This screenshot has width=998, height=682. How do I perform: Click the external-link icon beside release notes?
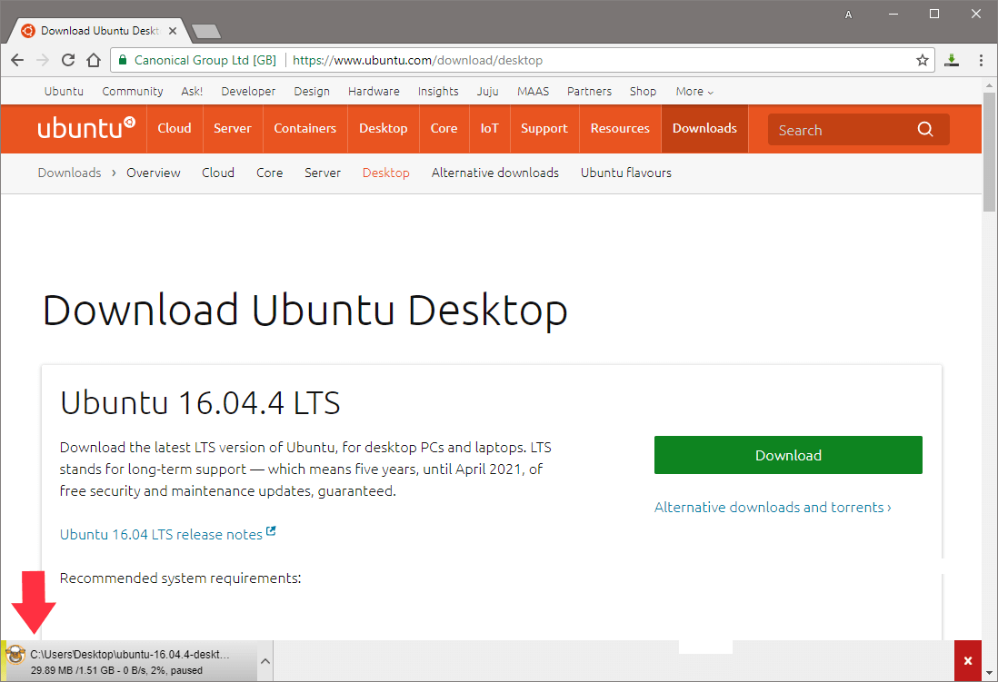tap(271, 531)
